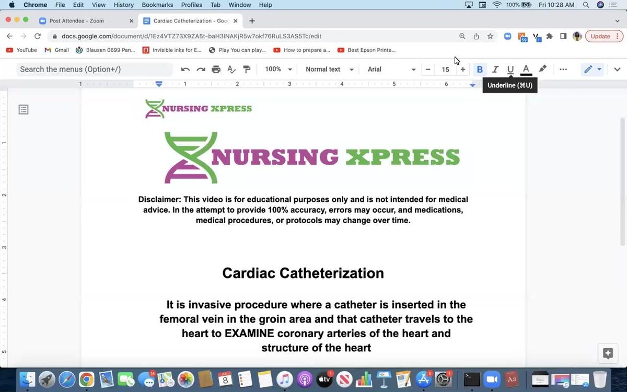627x392 pixels.
Task: Run spelling and grammar check
Action: 231,69
